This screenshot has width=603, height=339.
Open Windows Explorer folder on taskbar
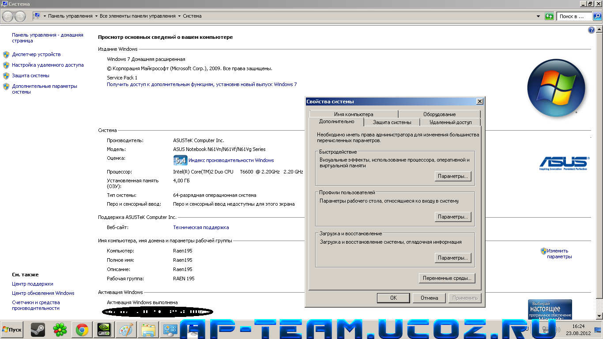(x=148, y=330)
